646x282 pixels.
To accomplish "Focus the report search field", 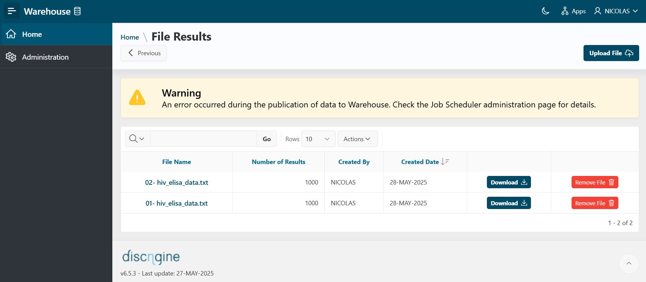I will (203, 139).
